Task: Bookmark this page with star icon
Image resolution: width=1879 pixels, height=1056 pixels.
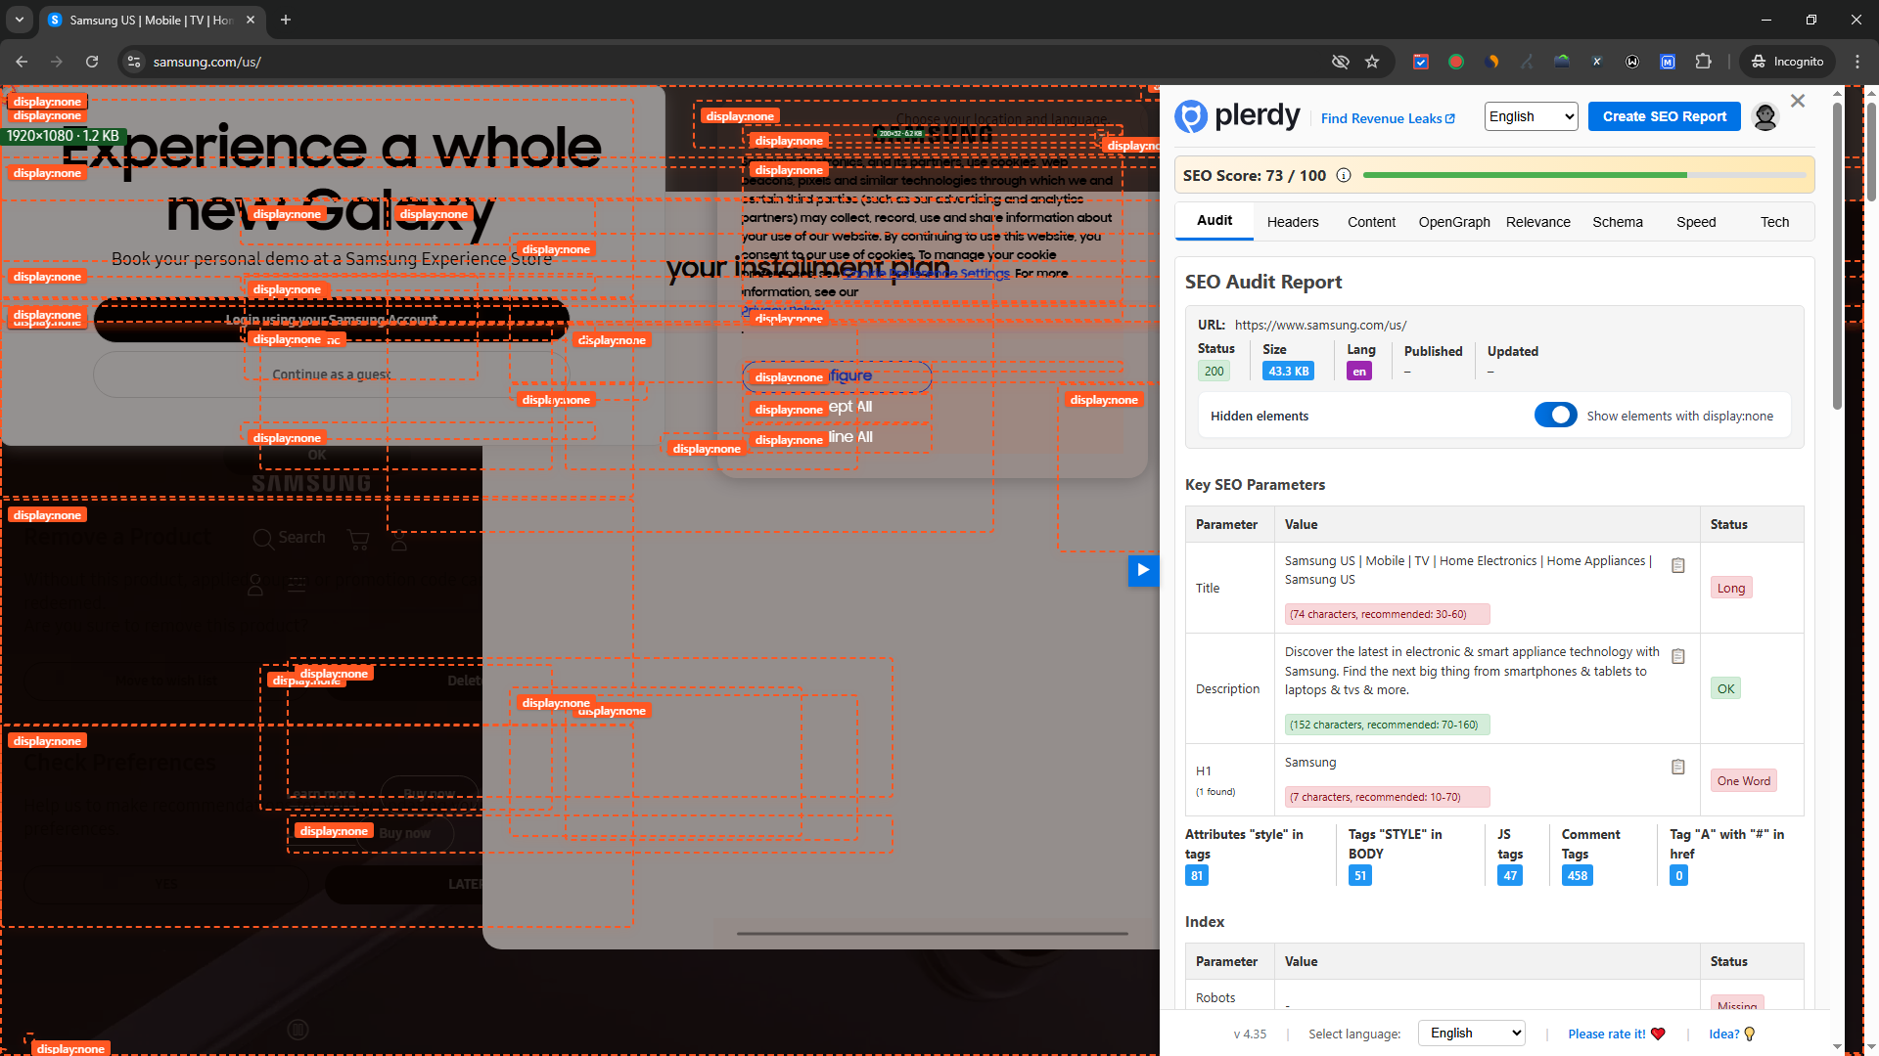Action: pos(1372,62)
